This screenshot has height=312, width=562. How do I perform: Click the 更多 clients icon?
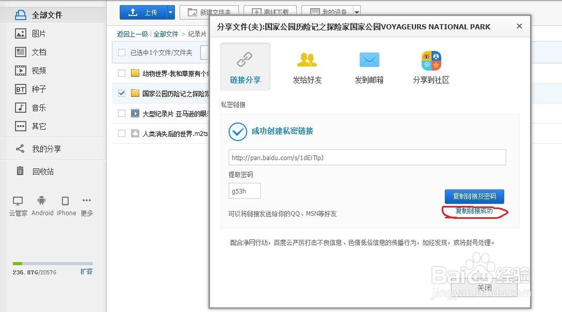coord(87,200)
